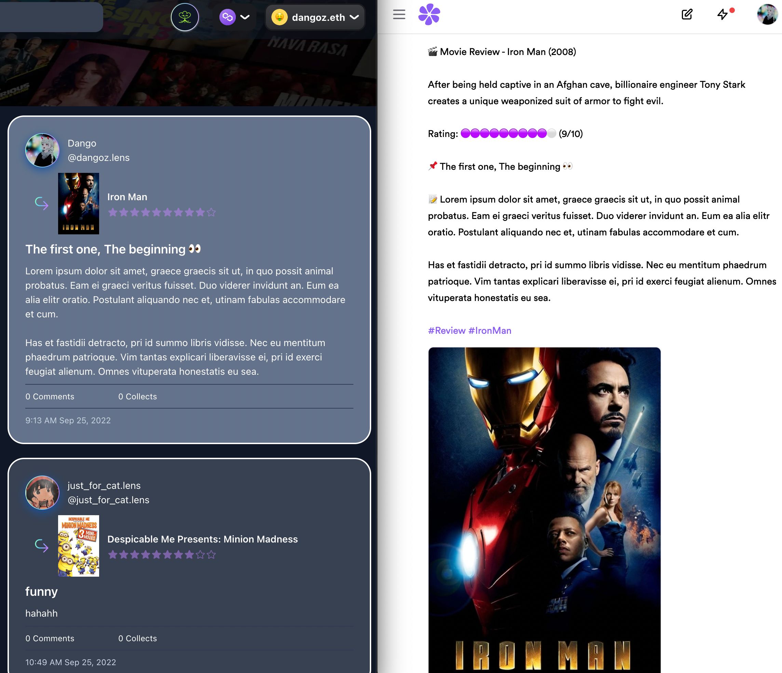Screen dimensions: 782x673
Task: Click 0 Collects on funny review
Action: (x=137, y=638)
